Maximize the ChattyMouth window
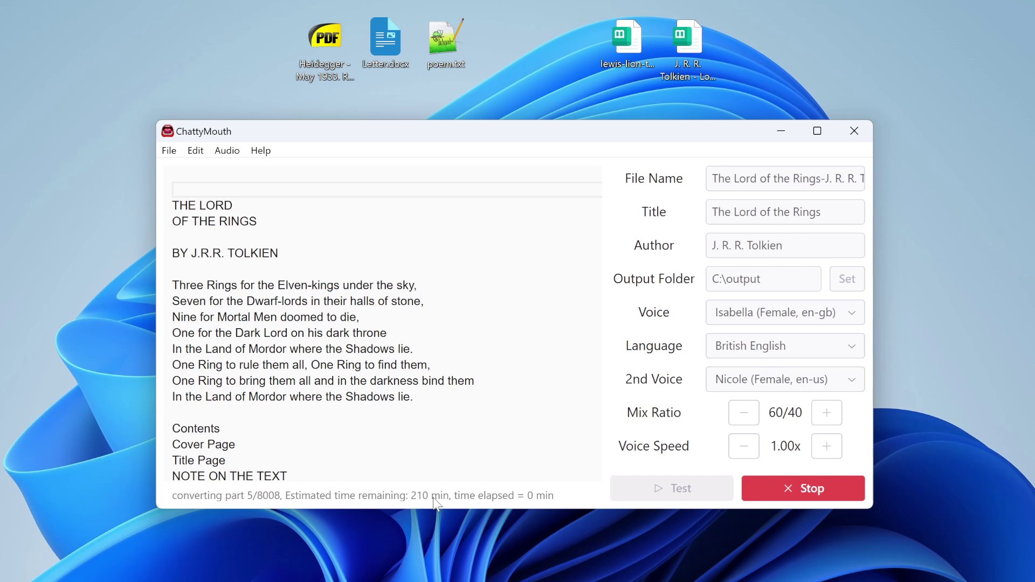Image resolution: width=1035 pixels, height=582 pixels. (x=817, y=131)
